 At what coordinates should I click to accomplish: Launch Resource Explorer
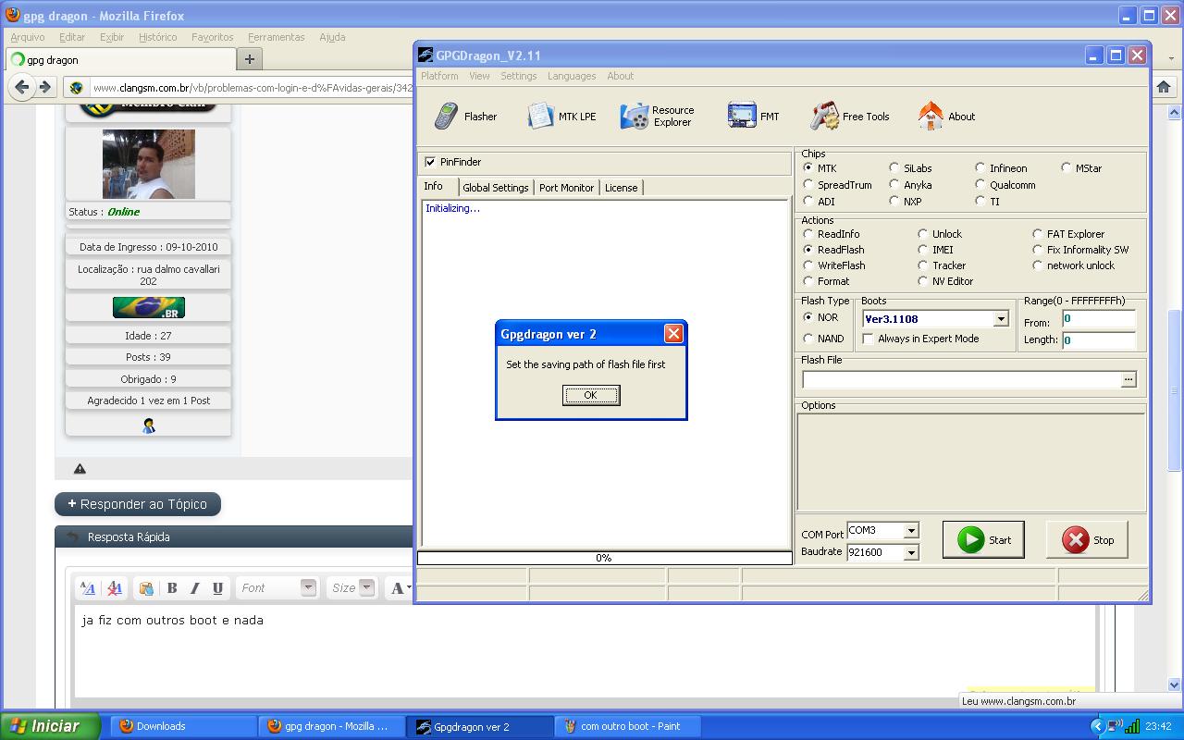click(x=657, y=117)
